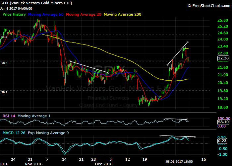Click the Dec 2016 month label

[103, 164]
